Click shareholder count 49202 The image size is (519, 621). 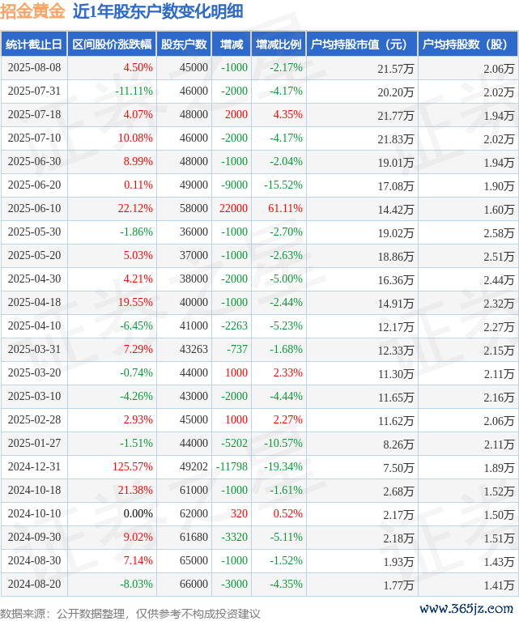[194, 466]
